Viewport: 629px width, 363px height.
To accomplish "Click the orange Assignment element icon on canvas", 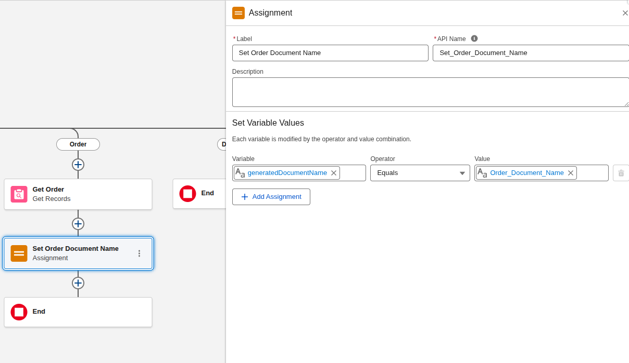I will pos(19,253).
